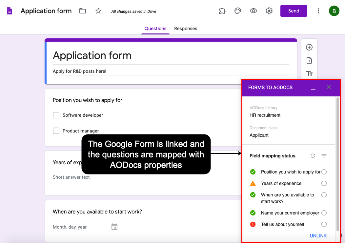Show info for Position you wish to apply for

[x=324, y=172]
